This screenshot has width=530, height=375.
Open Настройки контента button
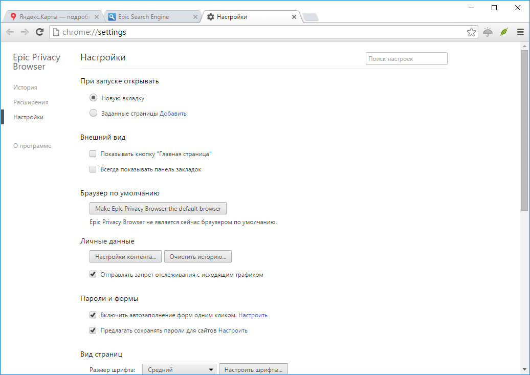click(125, 257)
